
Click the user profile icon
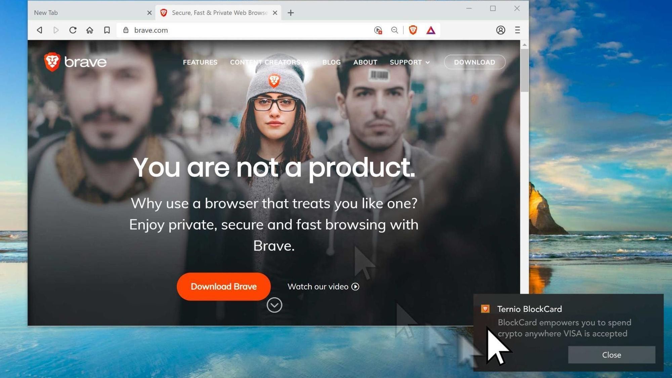(501, 29)
